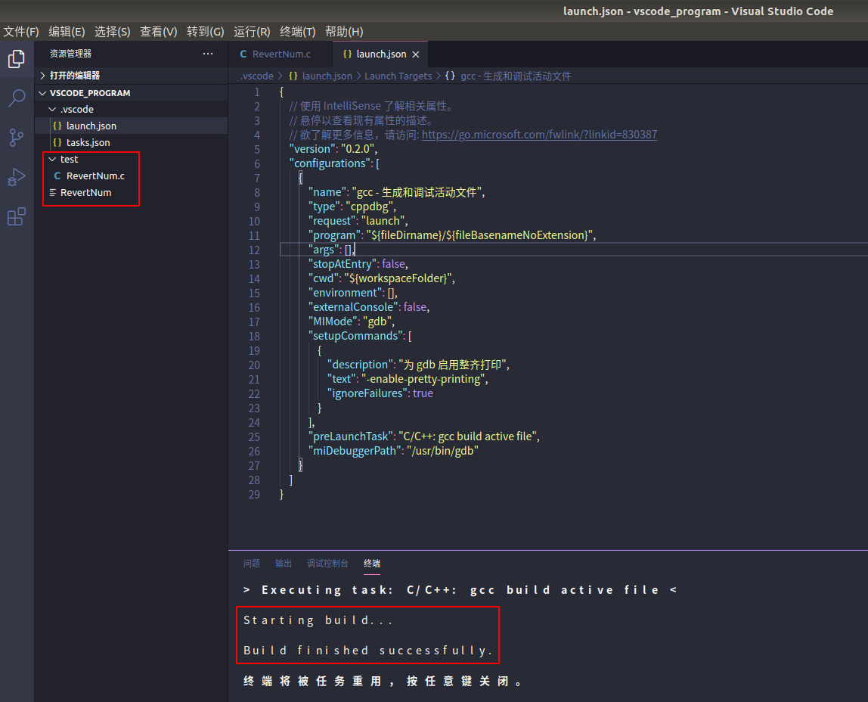Image resolution: width=868 pixels, height=702 pixels.
Task: Open the 查看(V) menu
Action: pos(158,32)
